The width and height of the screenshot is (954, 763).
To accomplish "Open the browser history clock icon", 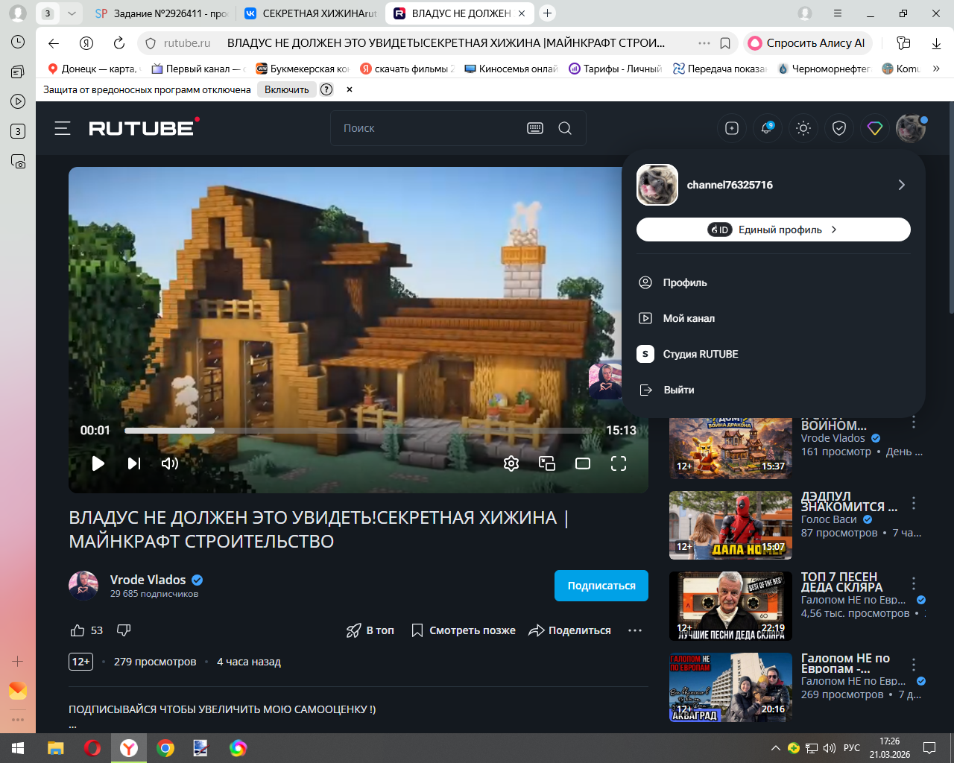I will tap(18, 42).
